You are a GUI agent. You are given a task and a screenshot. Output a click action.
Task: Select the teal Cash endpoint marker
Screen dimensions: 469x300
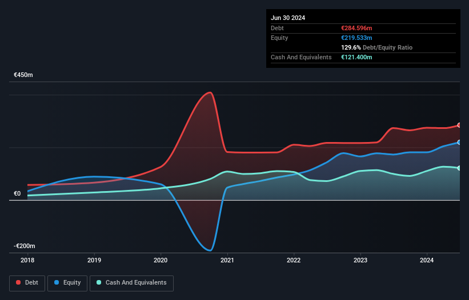click(x=459, y=168)
